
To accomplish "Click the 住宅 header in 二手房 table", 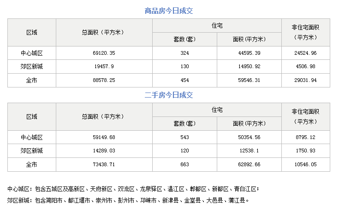I will click(x=217, y=110).
